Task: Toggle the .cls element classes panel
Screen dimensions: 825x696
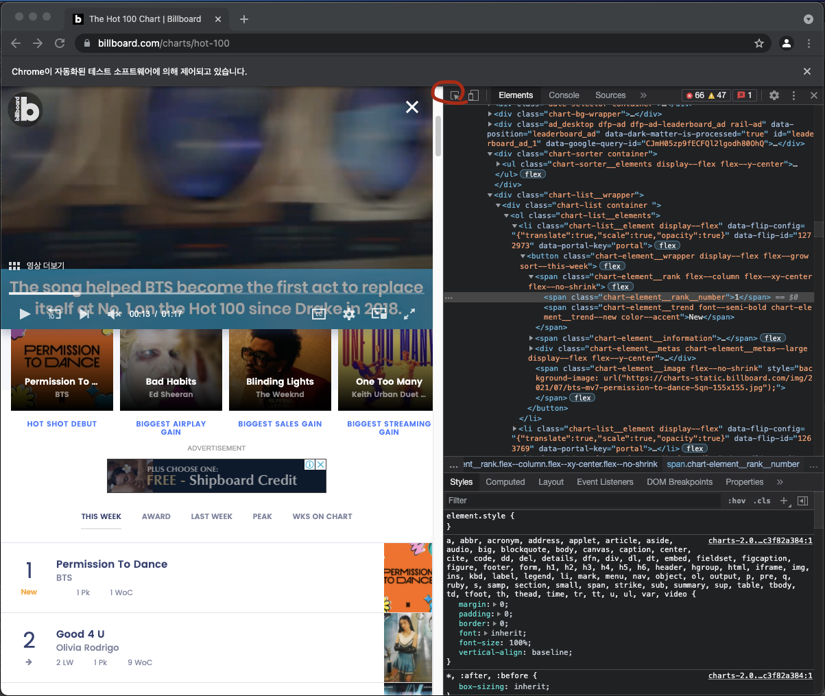Action: pyautogui.click(x=762, y=501)
